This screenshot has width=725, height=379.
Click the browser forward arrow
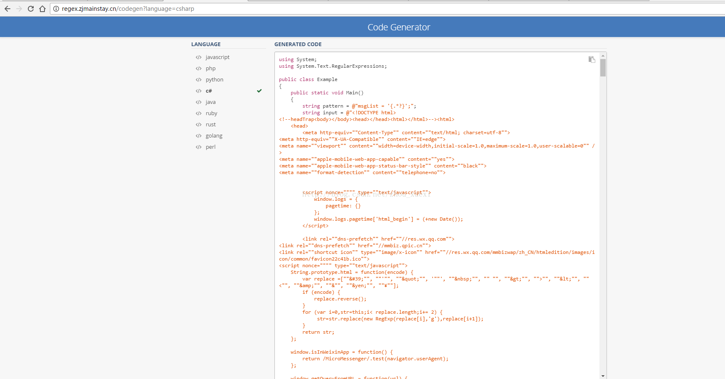(19, 9)
